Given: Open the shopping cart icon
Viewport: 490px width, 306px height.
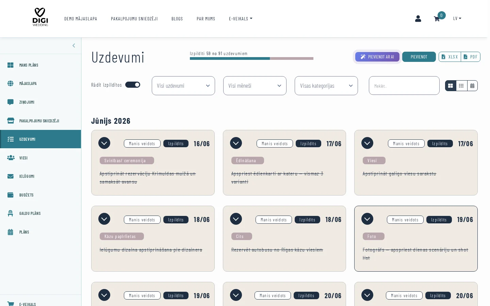Looking at the screenshot, I should (x=437, y=19).
